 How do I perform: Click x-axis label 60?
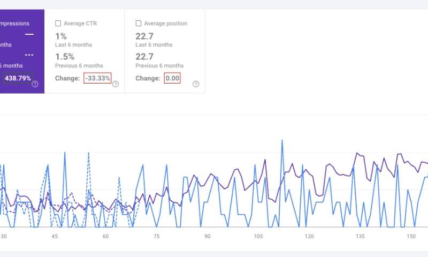point(105,236)
